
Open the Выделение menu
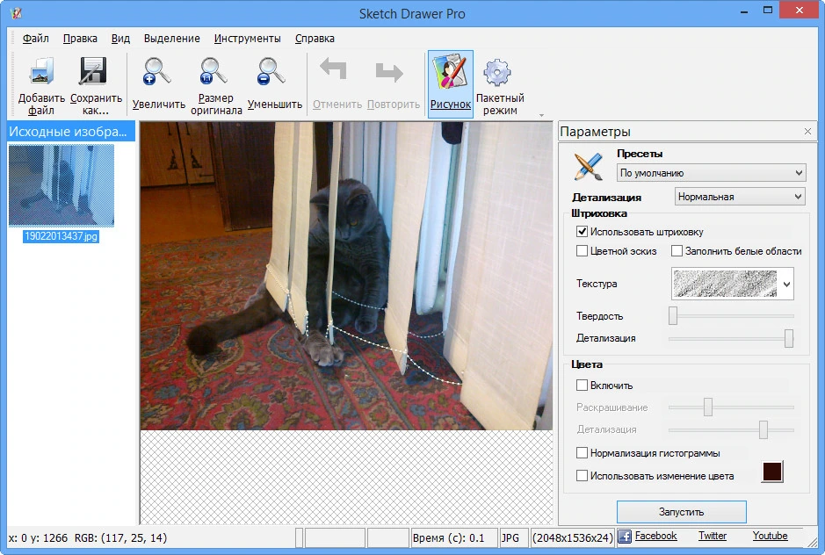[x=171, y=39]
